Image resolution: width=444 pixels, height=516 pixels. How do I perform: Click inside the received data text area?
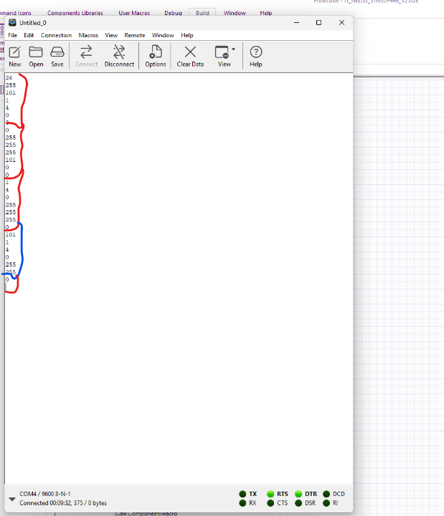(179, 287)
